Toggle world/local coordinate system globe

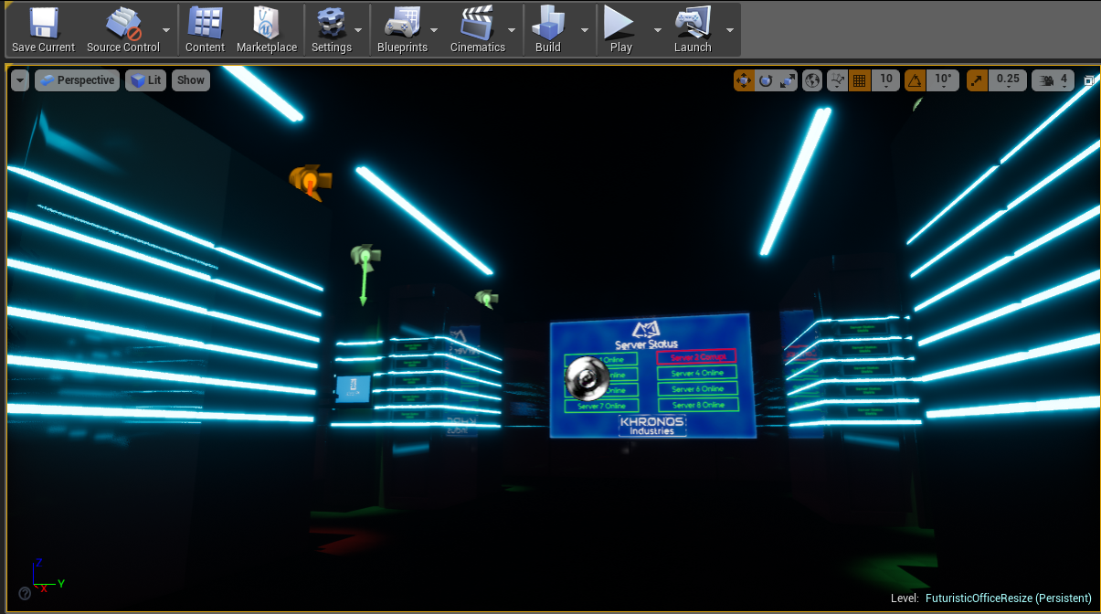(x=812, y=80)
